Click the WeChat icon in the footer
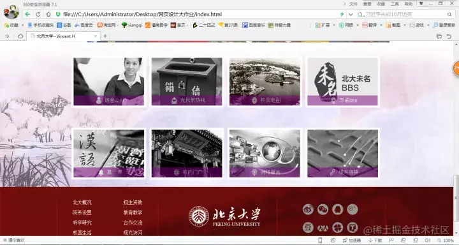 (x=323, y=209)
